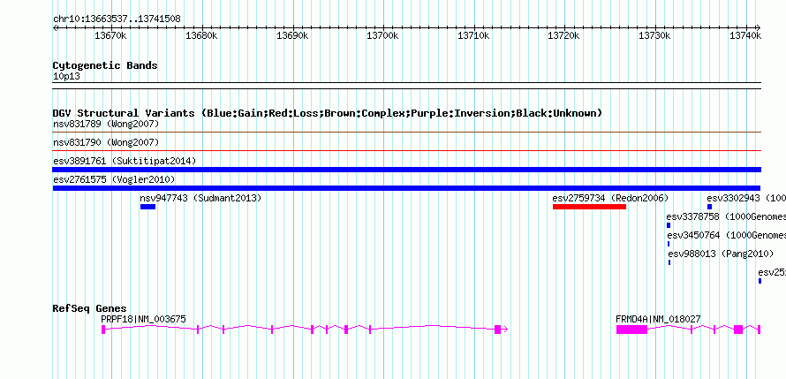Click the 13680k ruler label
The image size is (786, 379).
(x=201, y=35)
